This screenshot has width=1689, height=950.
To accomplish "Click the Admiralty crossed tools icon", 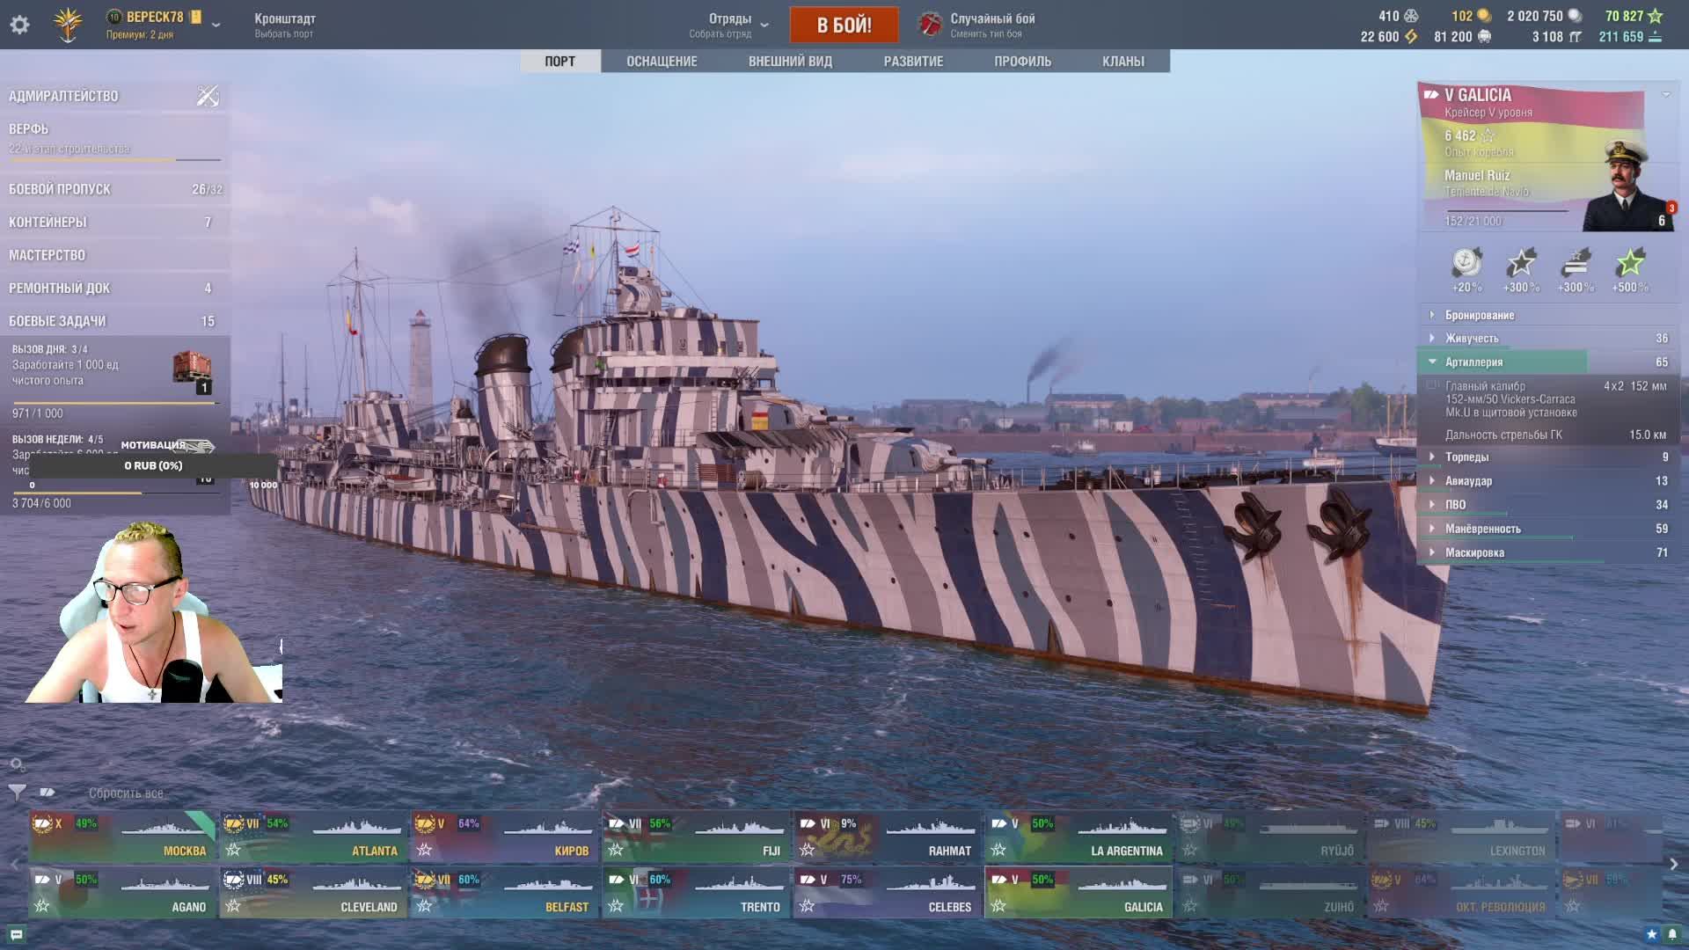I will click(208, 96).
